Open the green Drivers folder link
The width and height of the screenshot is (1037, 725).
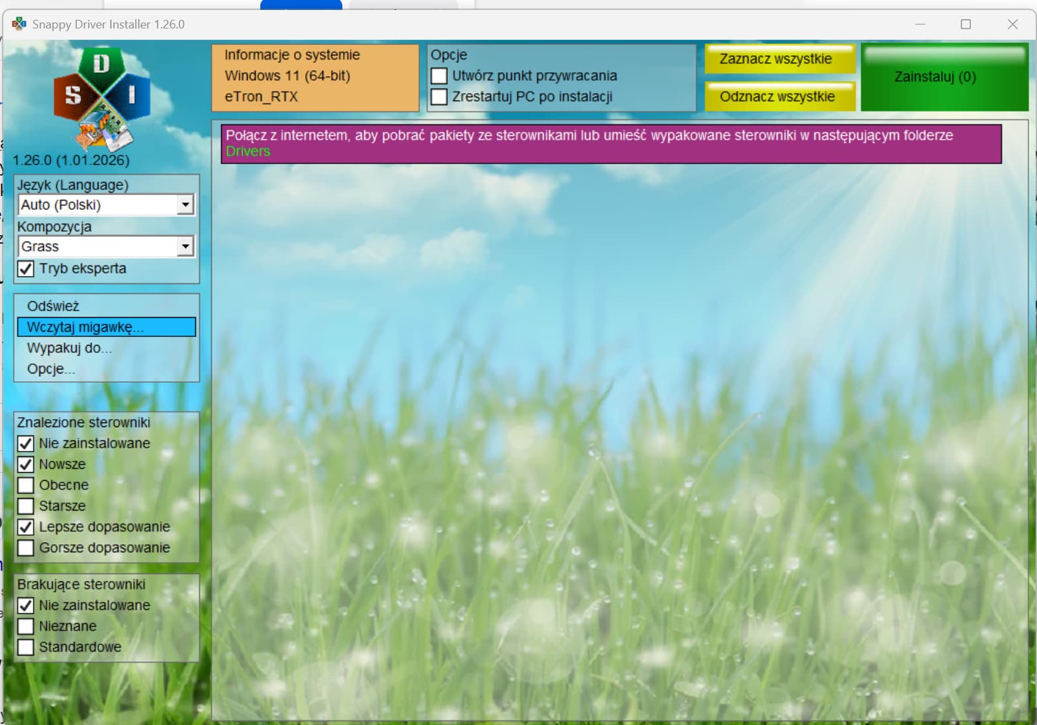(248, 152)
